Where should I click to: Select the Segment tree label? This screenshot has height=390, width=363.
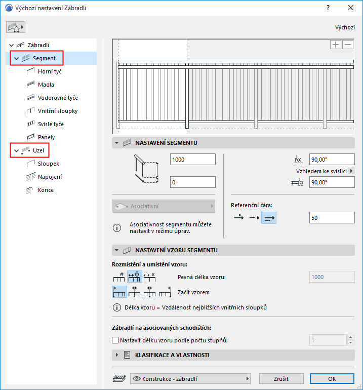tap(44, 58)
